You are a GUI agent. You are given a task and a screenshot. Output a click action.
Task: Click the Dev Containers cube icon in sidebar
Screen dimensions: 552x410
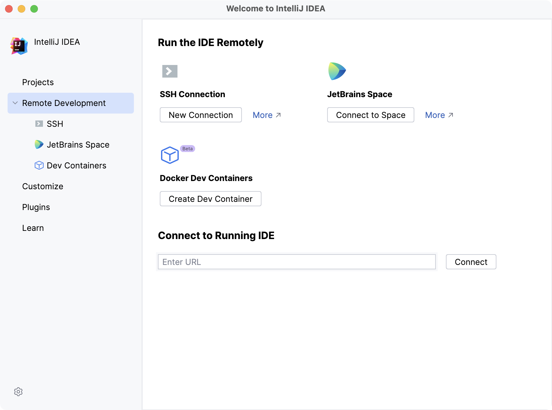click(39, 165)
